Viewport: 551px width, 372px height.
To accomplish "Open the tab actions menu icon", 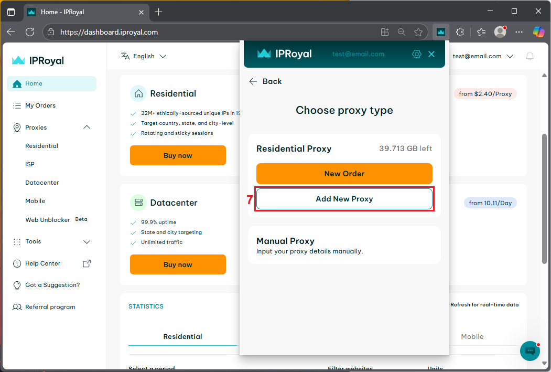I will [11, 12].
